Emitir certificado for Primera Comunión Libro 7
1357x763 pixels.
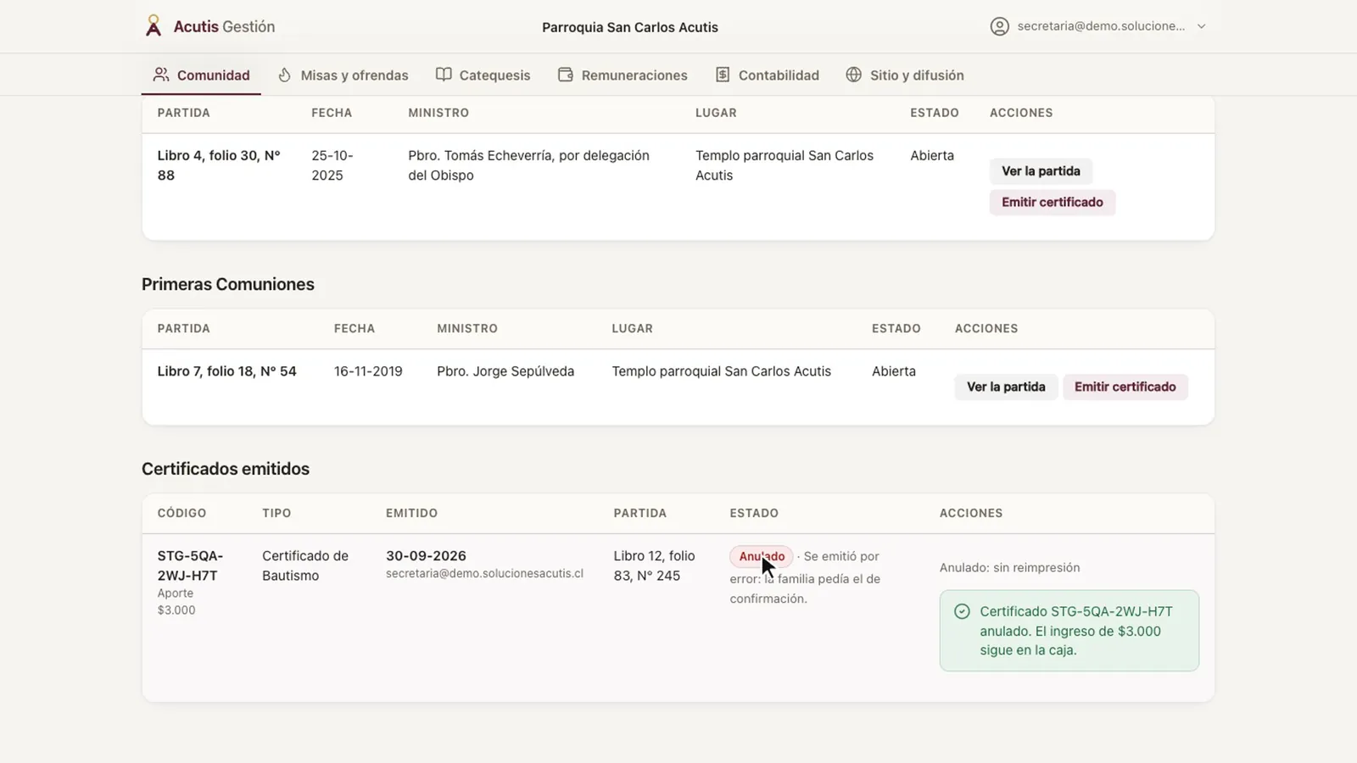1125,387
